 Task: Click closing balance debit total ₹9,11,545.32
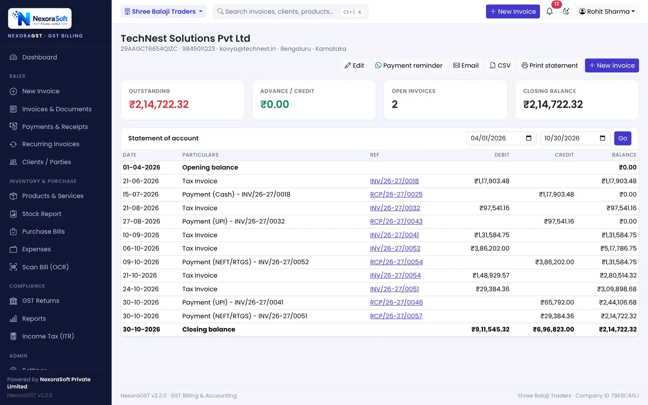coord(490,330)
